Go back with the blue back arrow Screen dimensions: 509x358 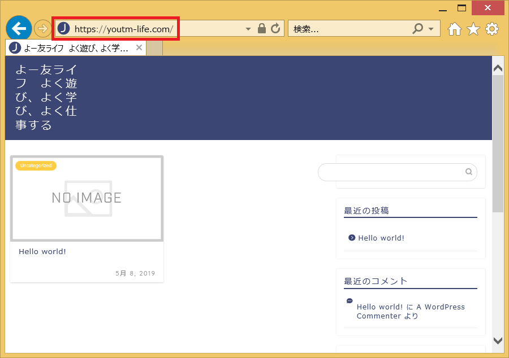(19, 28)
